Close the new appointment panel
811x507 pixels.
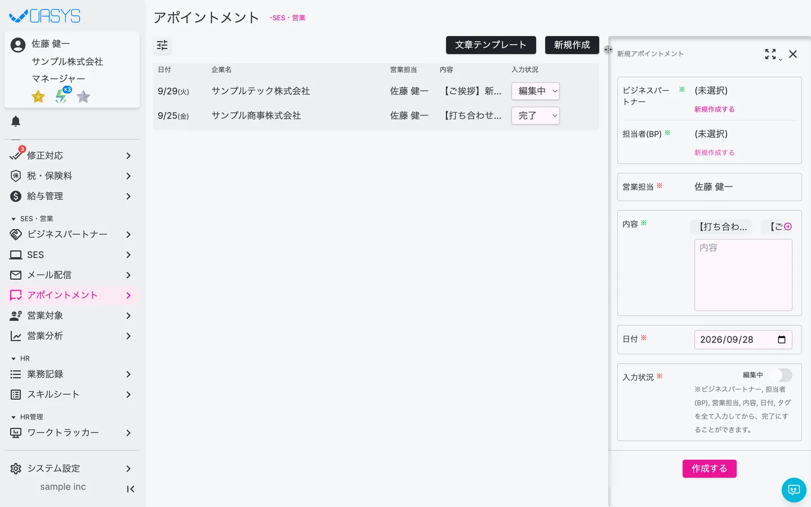point(793,54)
